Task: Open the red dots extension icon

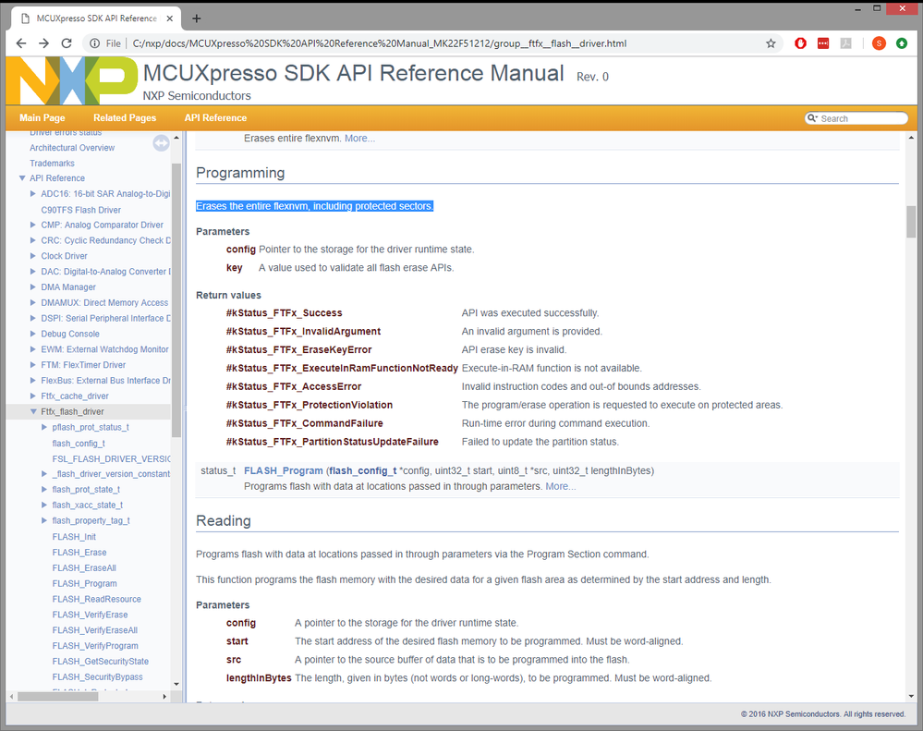Action: click(x=823, y=43)
